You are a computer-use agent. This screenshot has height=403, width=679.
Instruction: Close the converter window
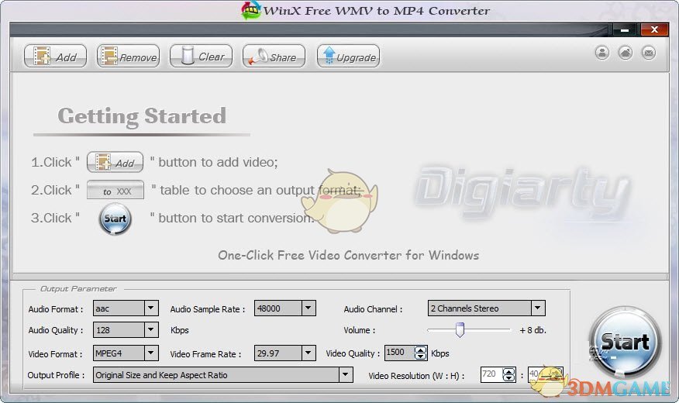coord(654,29)
